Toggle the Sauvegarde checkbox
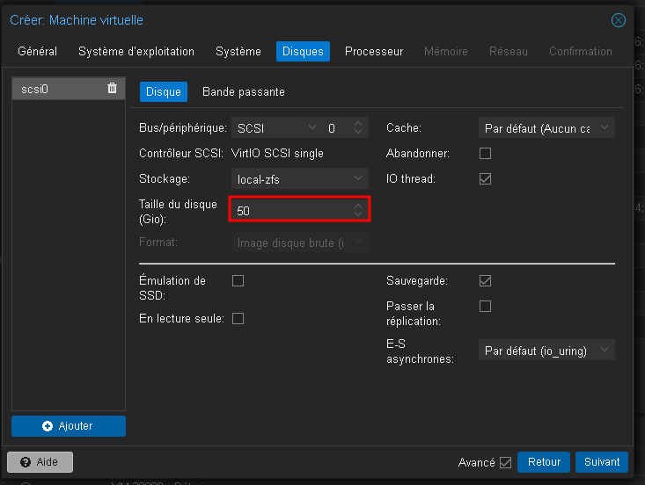The height and width of the screenshot is (485, 645). pos(485,281)
